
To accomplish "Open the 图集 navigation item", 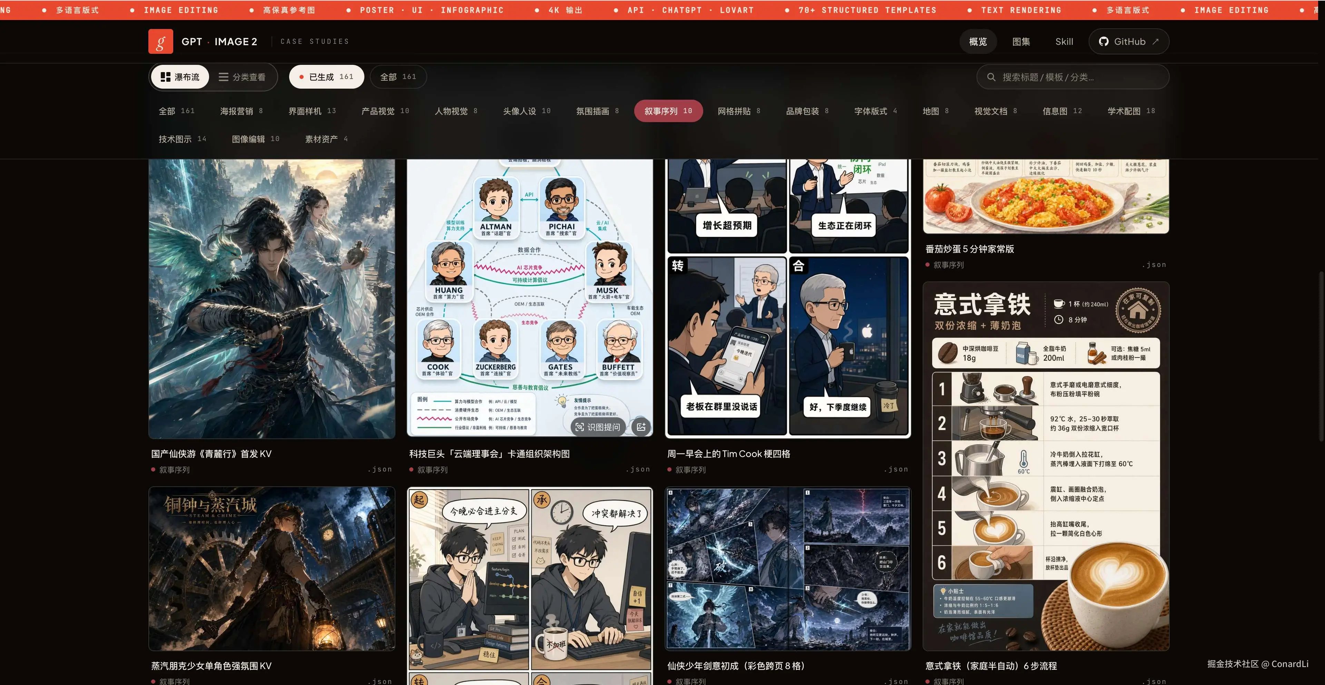I will (1021, 41).
